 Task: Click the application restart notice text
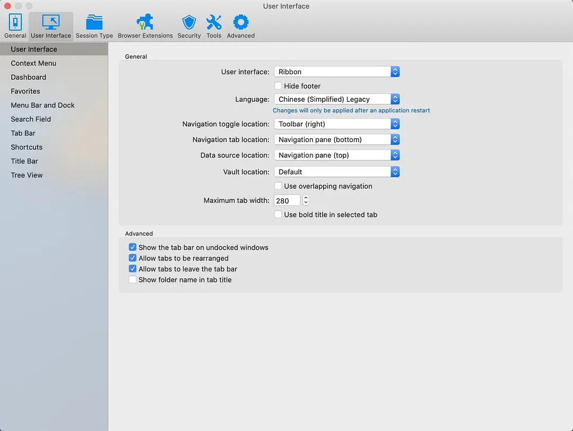point(351,110)
